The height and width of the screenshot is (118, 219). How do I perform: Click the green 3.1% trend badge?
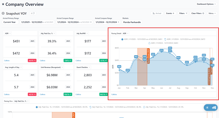coord(103,61)
